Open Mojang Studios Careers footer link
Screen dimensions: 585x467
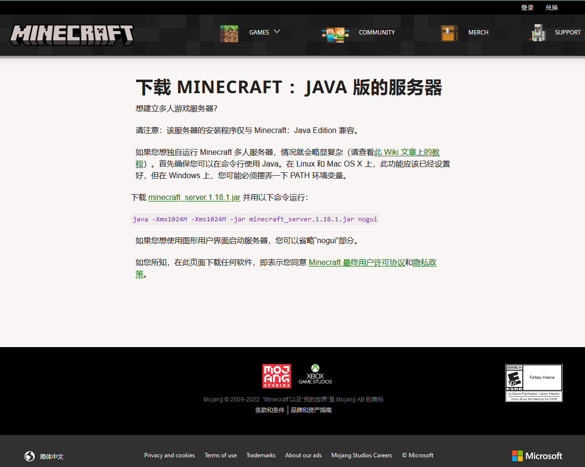click(x=361, y=455)
